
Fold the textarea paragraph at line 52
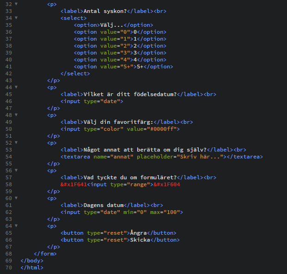16,142
